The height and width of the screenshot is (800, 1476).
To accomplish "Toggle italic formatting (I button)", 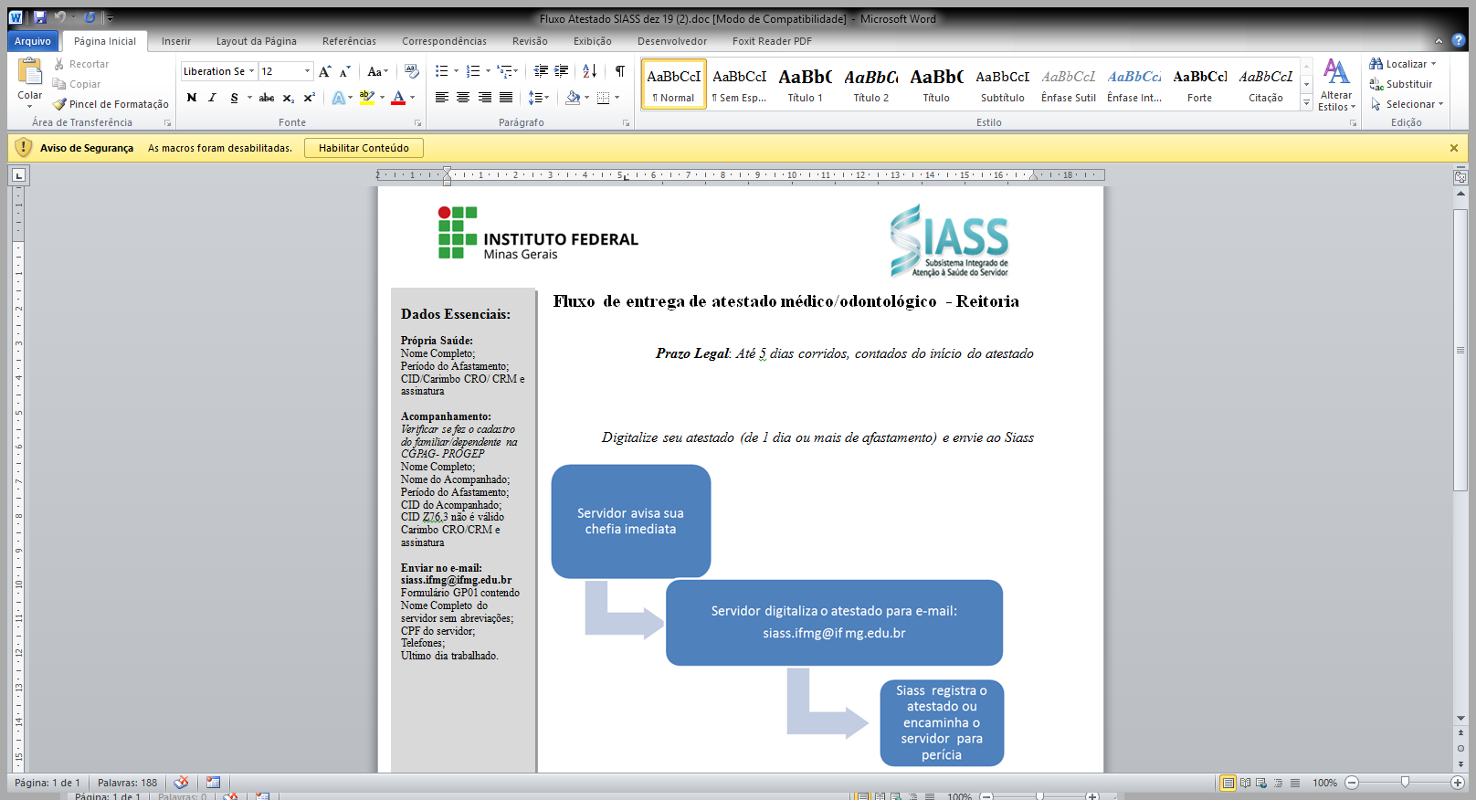I will pyautogui.click(x=213, y=98).
